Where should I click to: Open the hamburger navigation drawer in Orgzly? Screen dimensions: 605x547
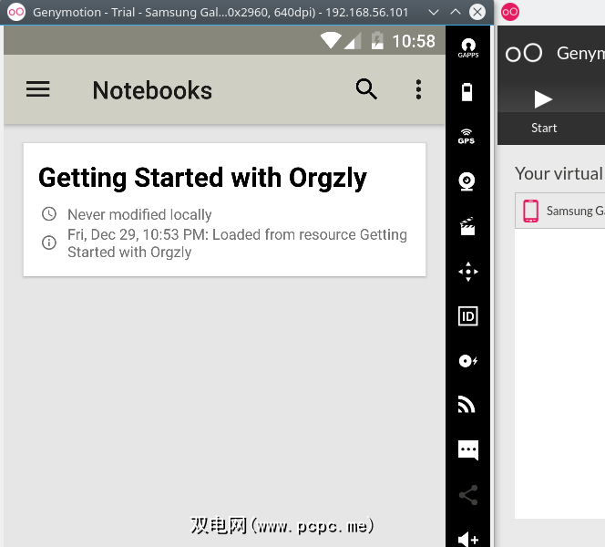tap(38, 89)
